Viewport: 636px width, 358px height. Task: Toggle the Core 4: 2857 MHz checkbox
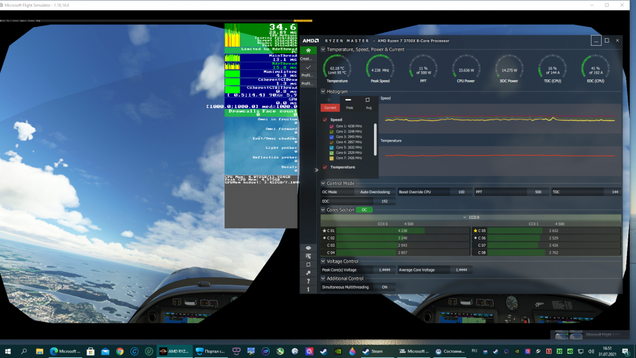pyautogui.click(x=331, y=142)
